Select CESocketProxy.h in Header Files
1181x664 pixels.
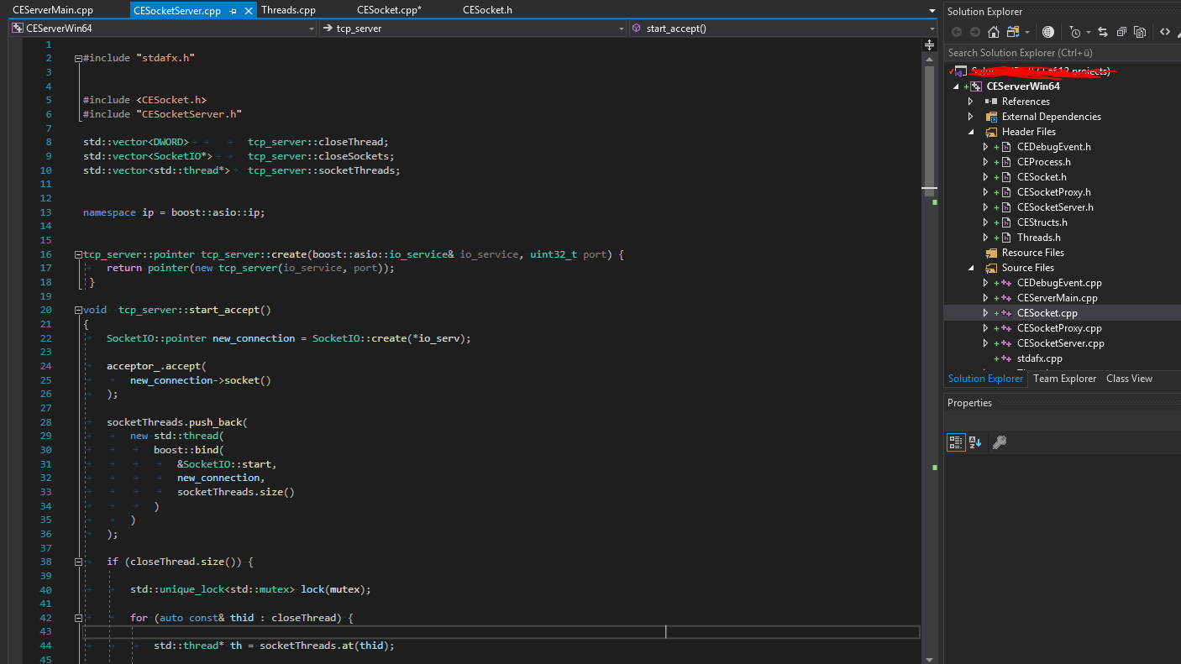pyautogui.click(x=1053, y=192)
